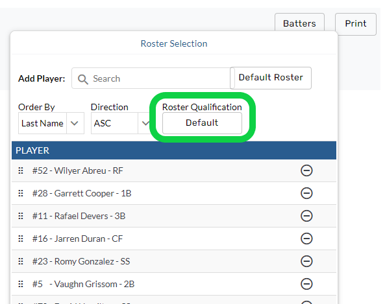Select the Last Name order field
The width and height of the screenshot is (385, 304).
42,123
